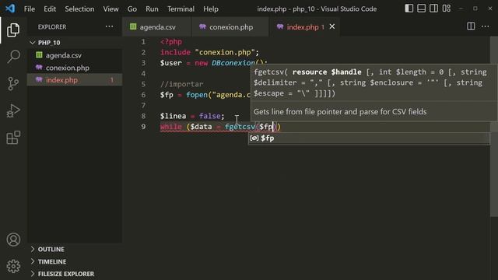Click line number 1 in gutter
The image size is (498, 280).
143,41
